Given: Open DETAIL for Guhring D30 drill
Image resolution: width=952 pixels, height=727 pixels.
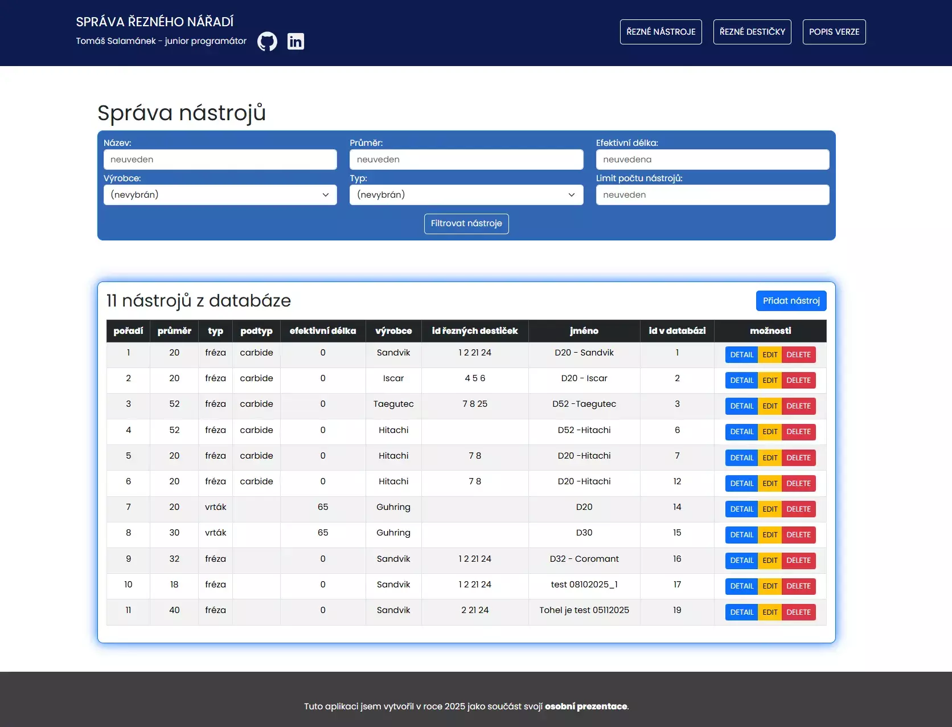Looking at the screenshot, I should (x=741, y=535).
